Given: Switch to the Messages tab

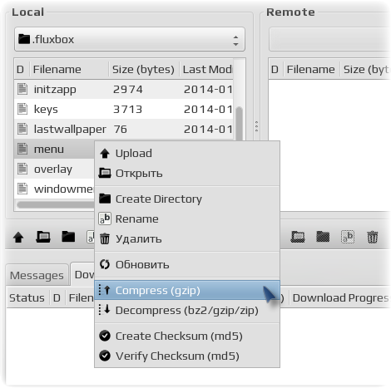Looking at the screenshot, I should [x=37, y=275].
